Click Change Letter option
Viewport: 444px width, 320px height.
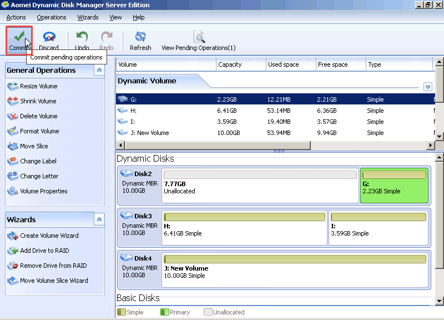[39, 176]
